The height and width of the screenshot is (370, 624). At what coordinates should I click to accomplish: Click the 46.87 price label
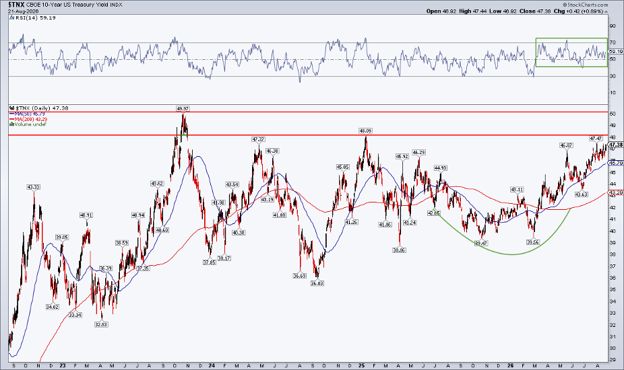pos(566,145)
